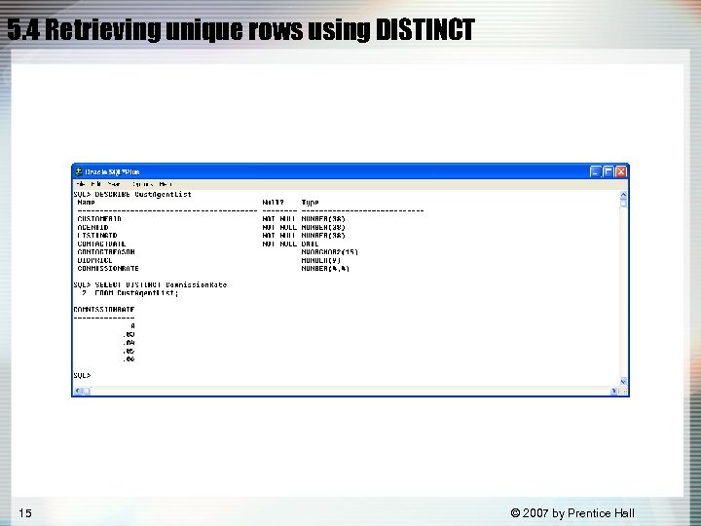Click the vertical scrollbar down arrow
This screenshot has height=526, width=701.
pyautogui.click(x=623, y=382)
